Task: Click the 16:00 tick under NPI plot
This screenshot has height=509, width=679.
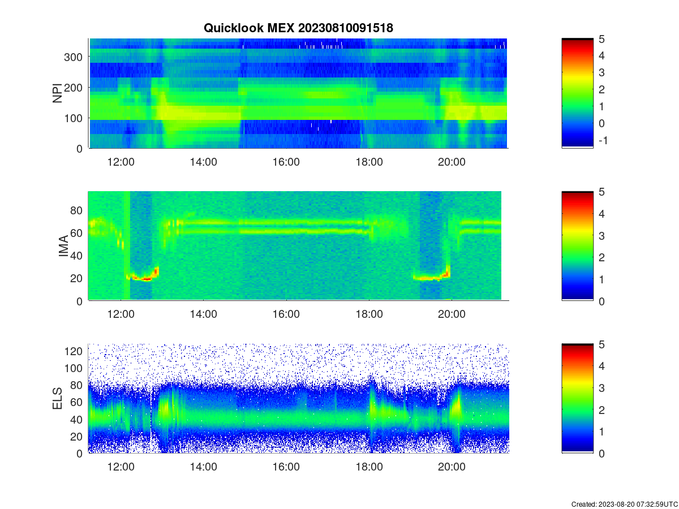Action: pos(286,162)
